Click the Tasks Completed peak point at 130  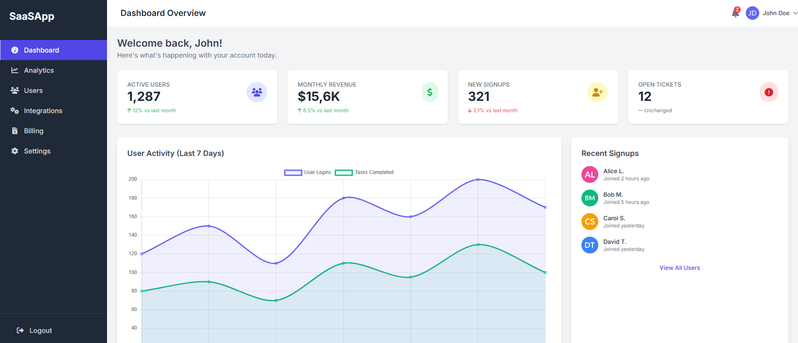478,245
